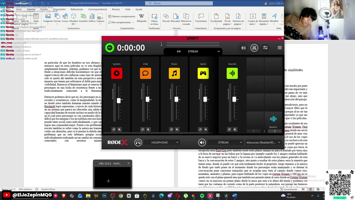Click the link tag icon under System fader
This screenshot has width=355, height=200.
(114, 129)
